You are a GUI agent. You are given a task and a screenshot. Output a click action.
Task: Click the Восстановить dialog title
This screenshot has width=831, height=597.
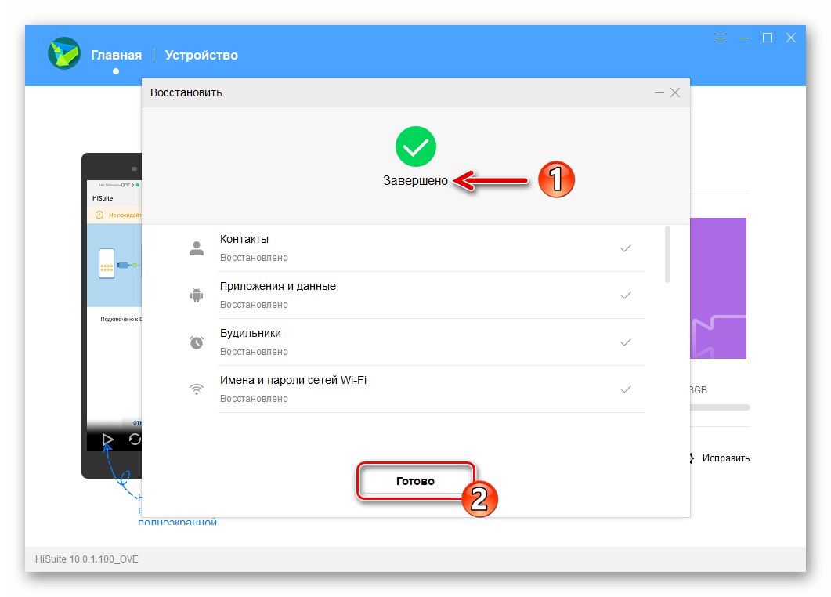(x=186, y=92)
